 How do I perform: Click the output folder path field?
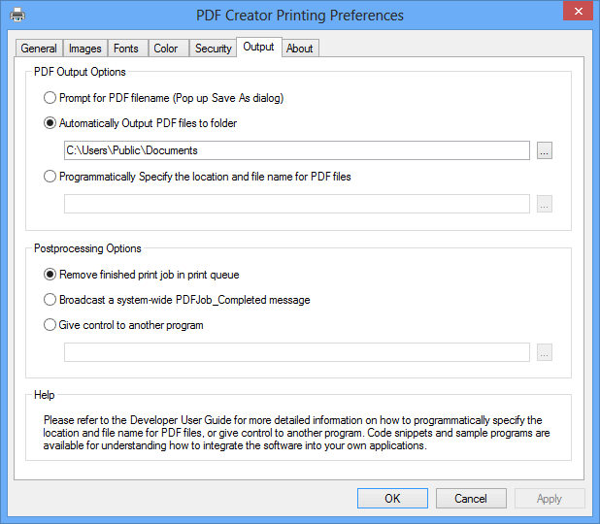tap(296, 150)
